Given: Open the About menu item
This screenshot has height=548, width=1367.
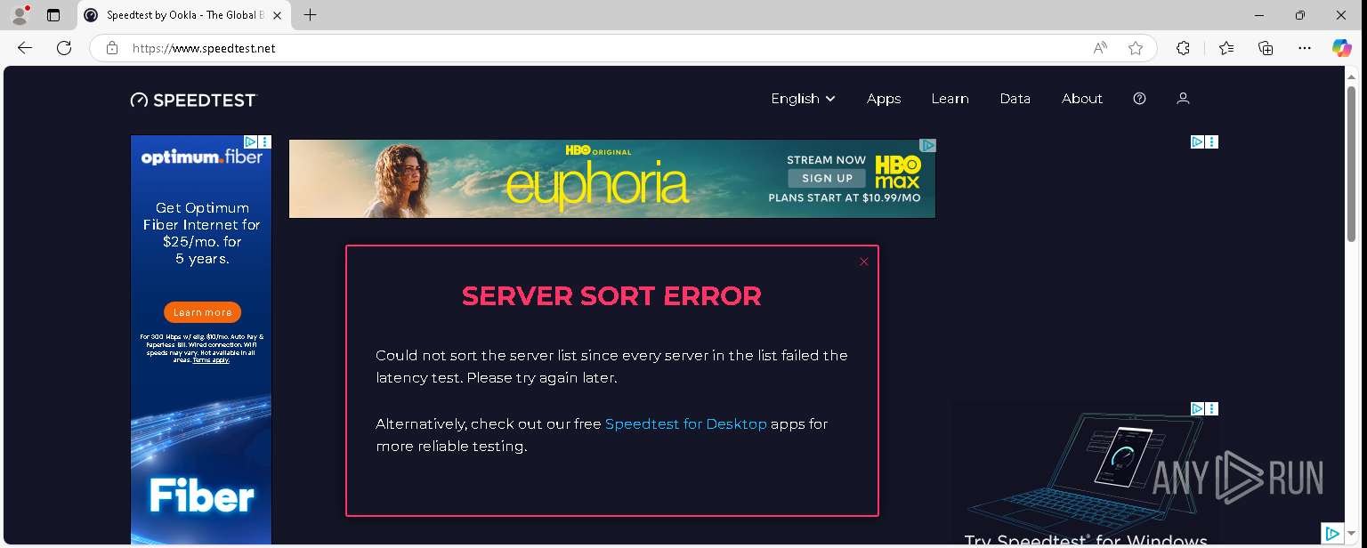Looking at the screenshot, I should [1082, 99].
